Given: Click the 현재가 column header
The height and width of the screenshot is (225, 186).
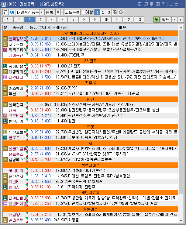Looking at the screenshot, I should click(45, 27).
